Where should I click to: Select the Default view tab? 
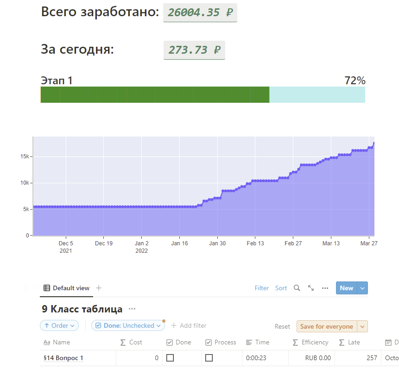[66, 288]
